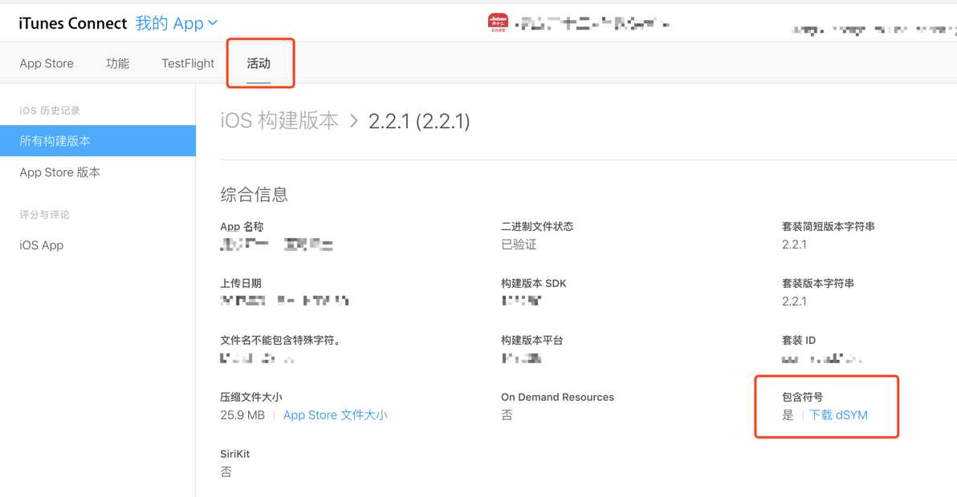Screen dimensions: 957x497
Task: Click the 上传日期 label
Action: pos(241,283)
